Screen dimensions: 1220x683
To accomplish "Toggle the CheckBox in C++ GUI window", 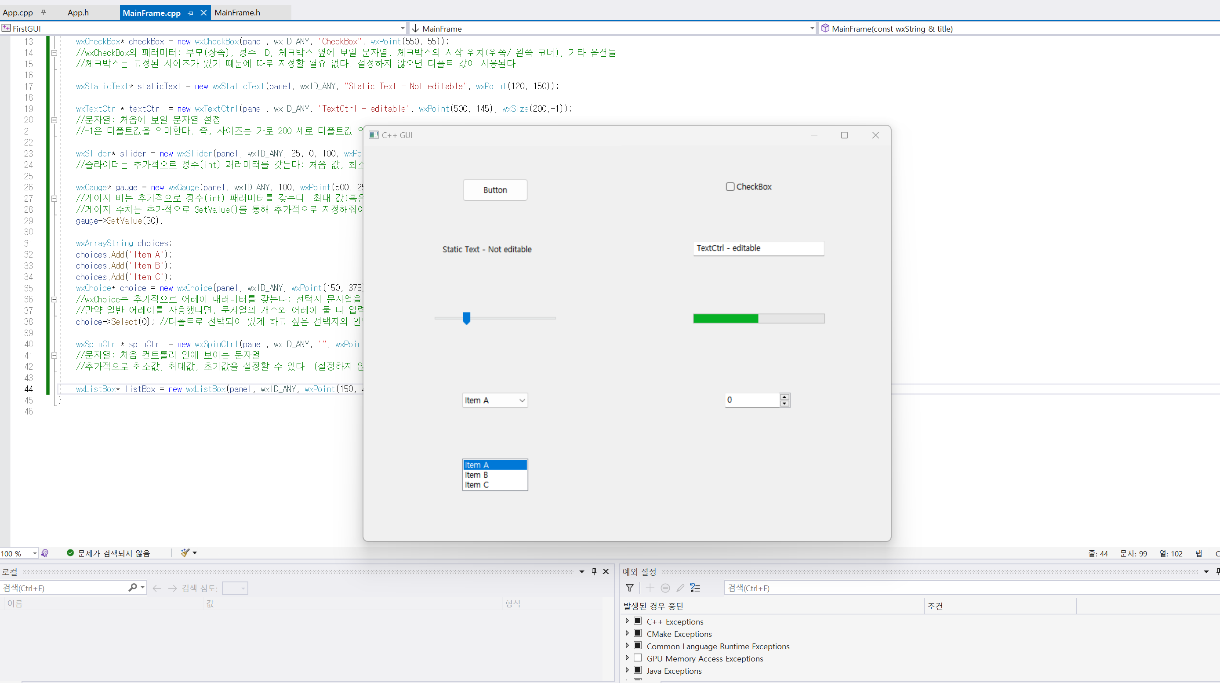I will [730, 187].
